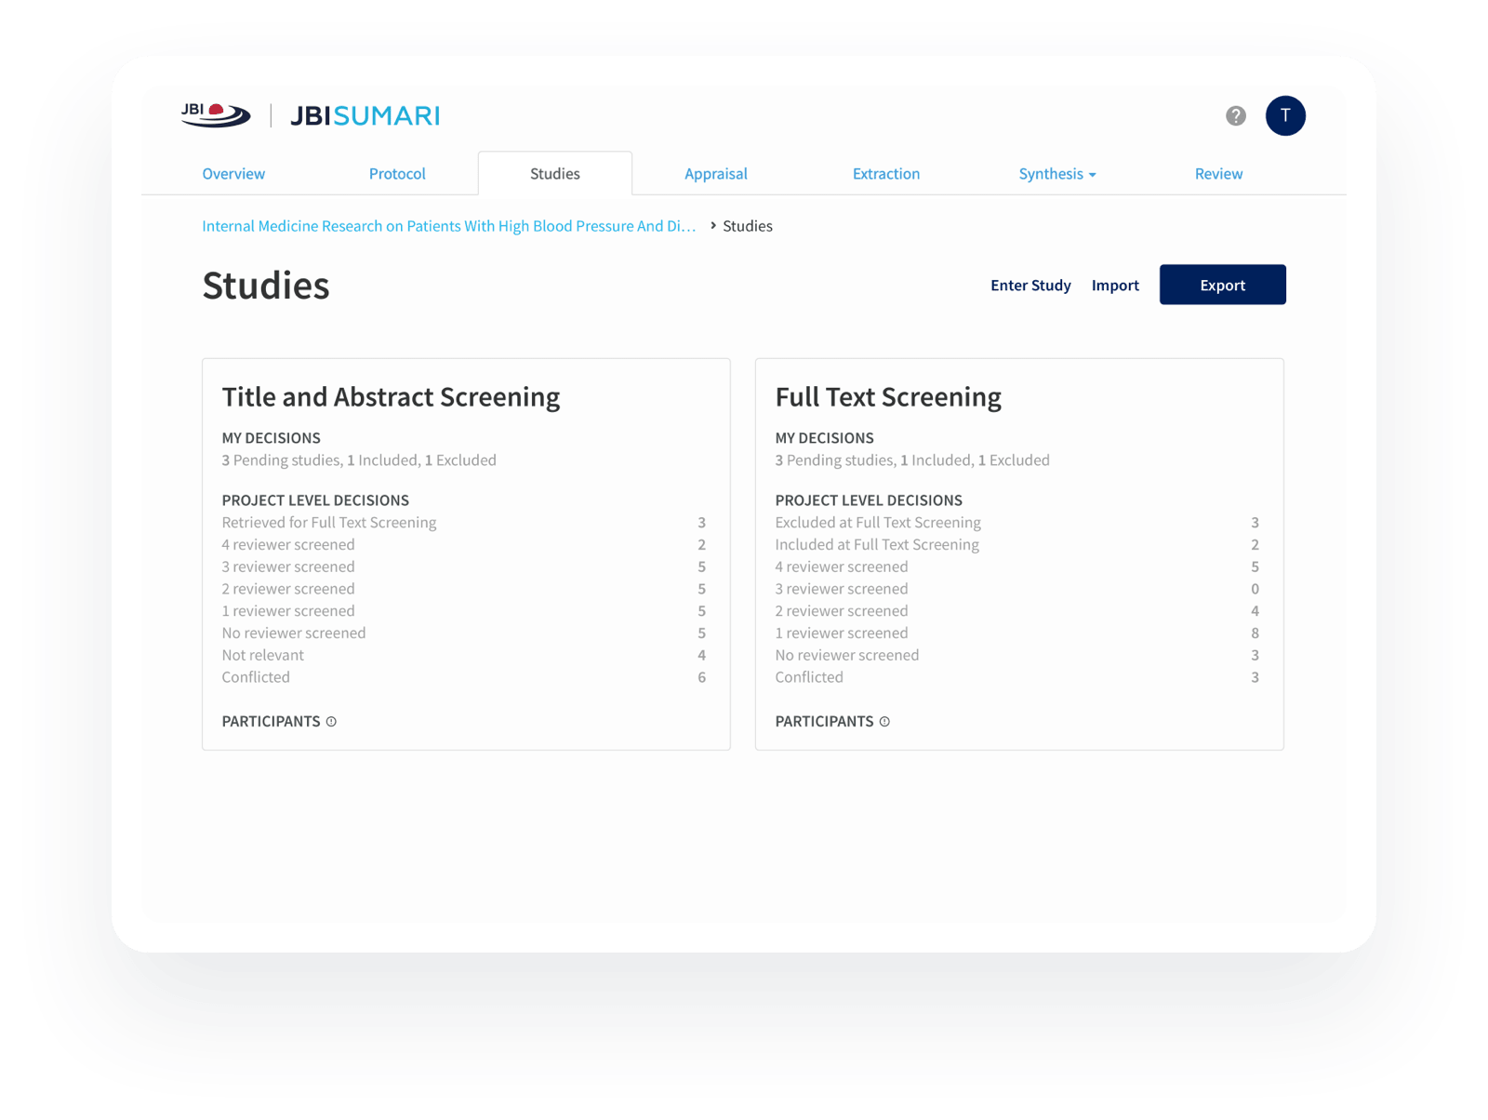Click the JBI SUMARI wordmark
1488x1120 pixels.
click(365, 116)
